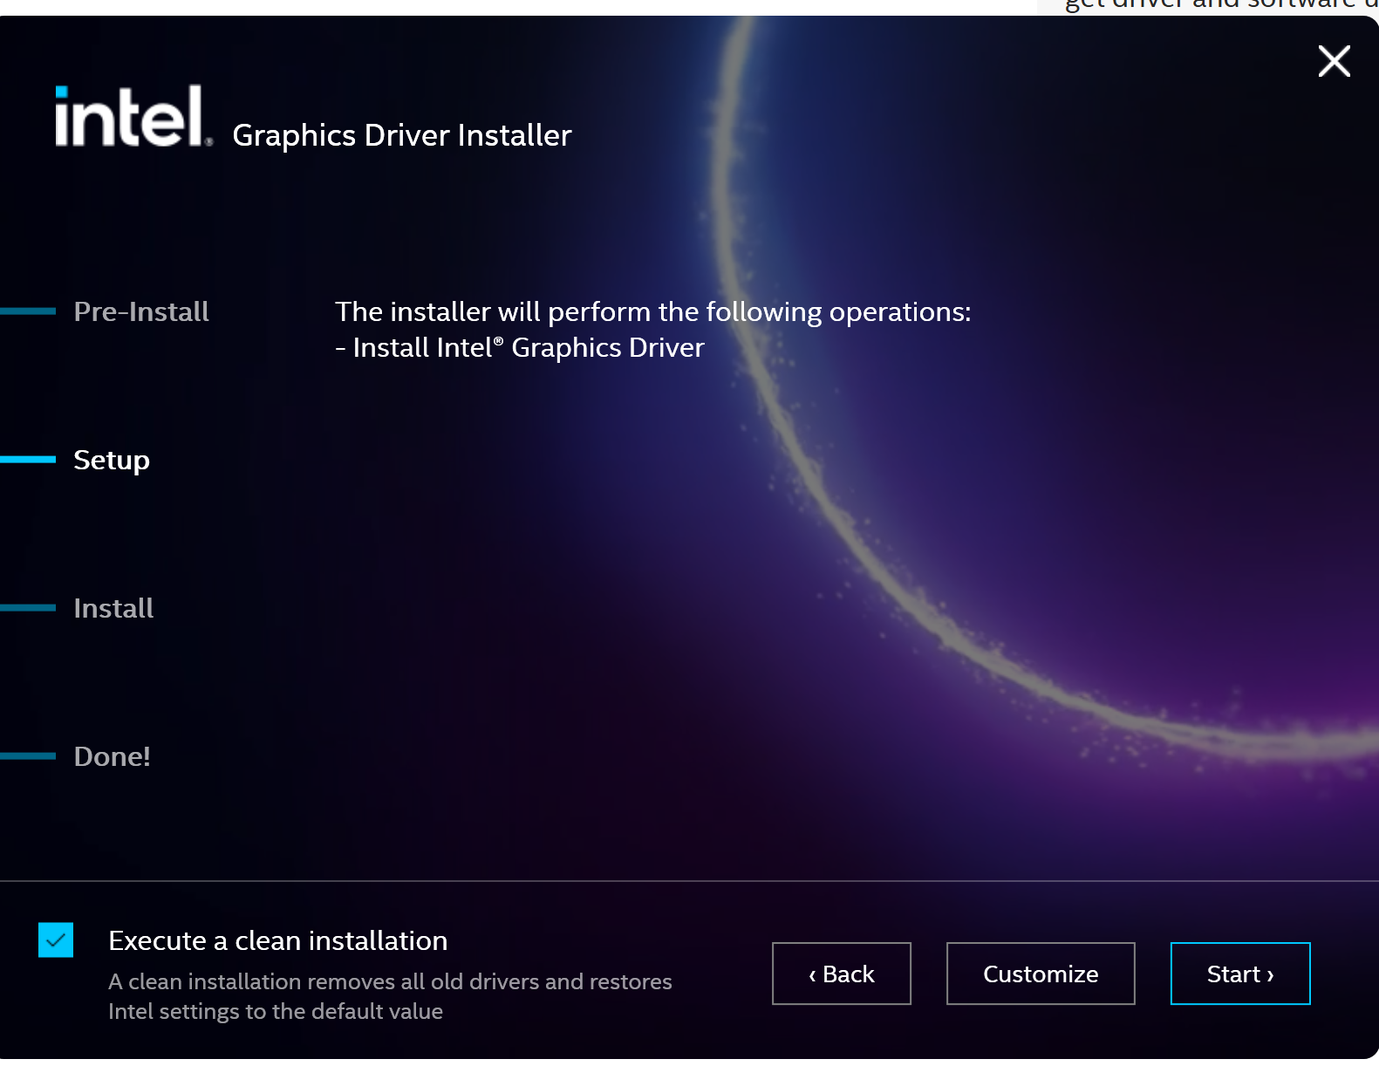This screenshot has width=1379, height=1066.
Task: Uncheck the clean installation checkbox
Action: click(x=56, y=940)
